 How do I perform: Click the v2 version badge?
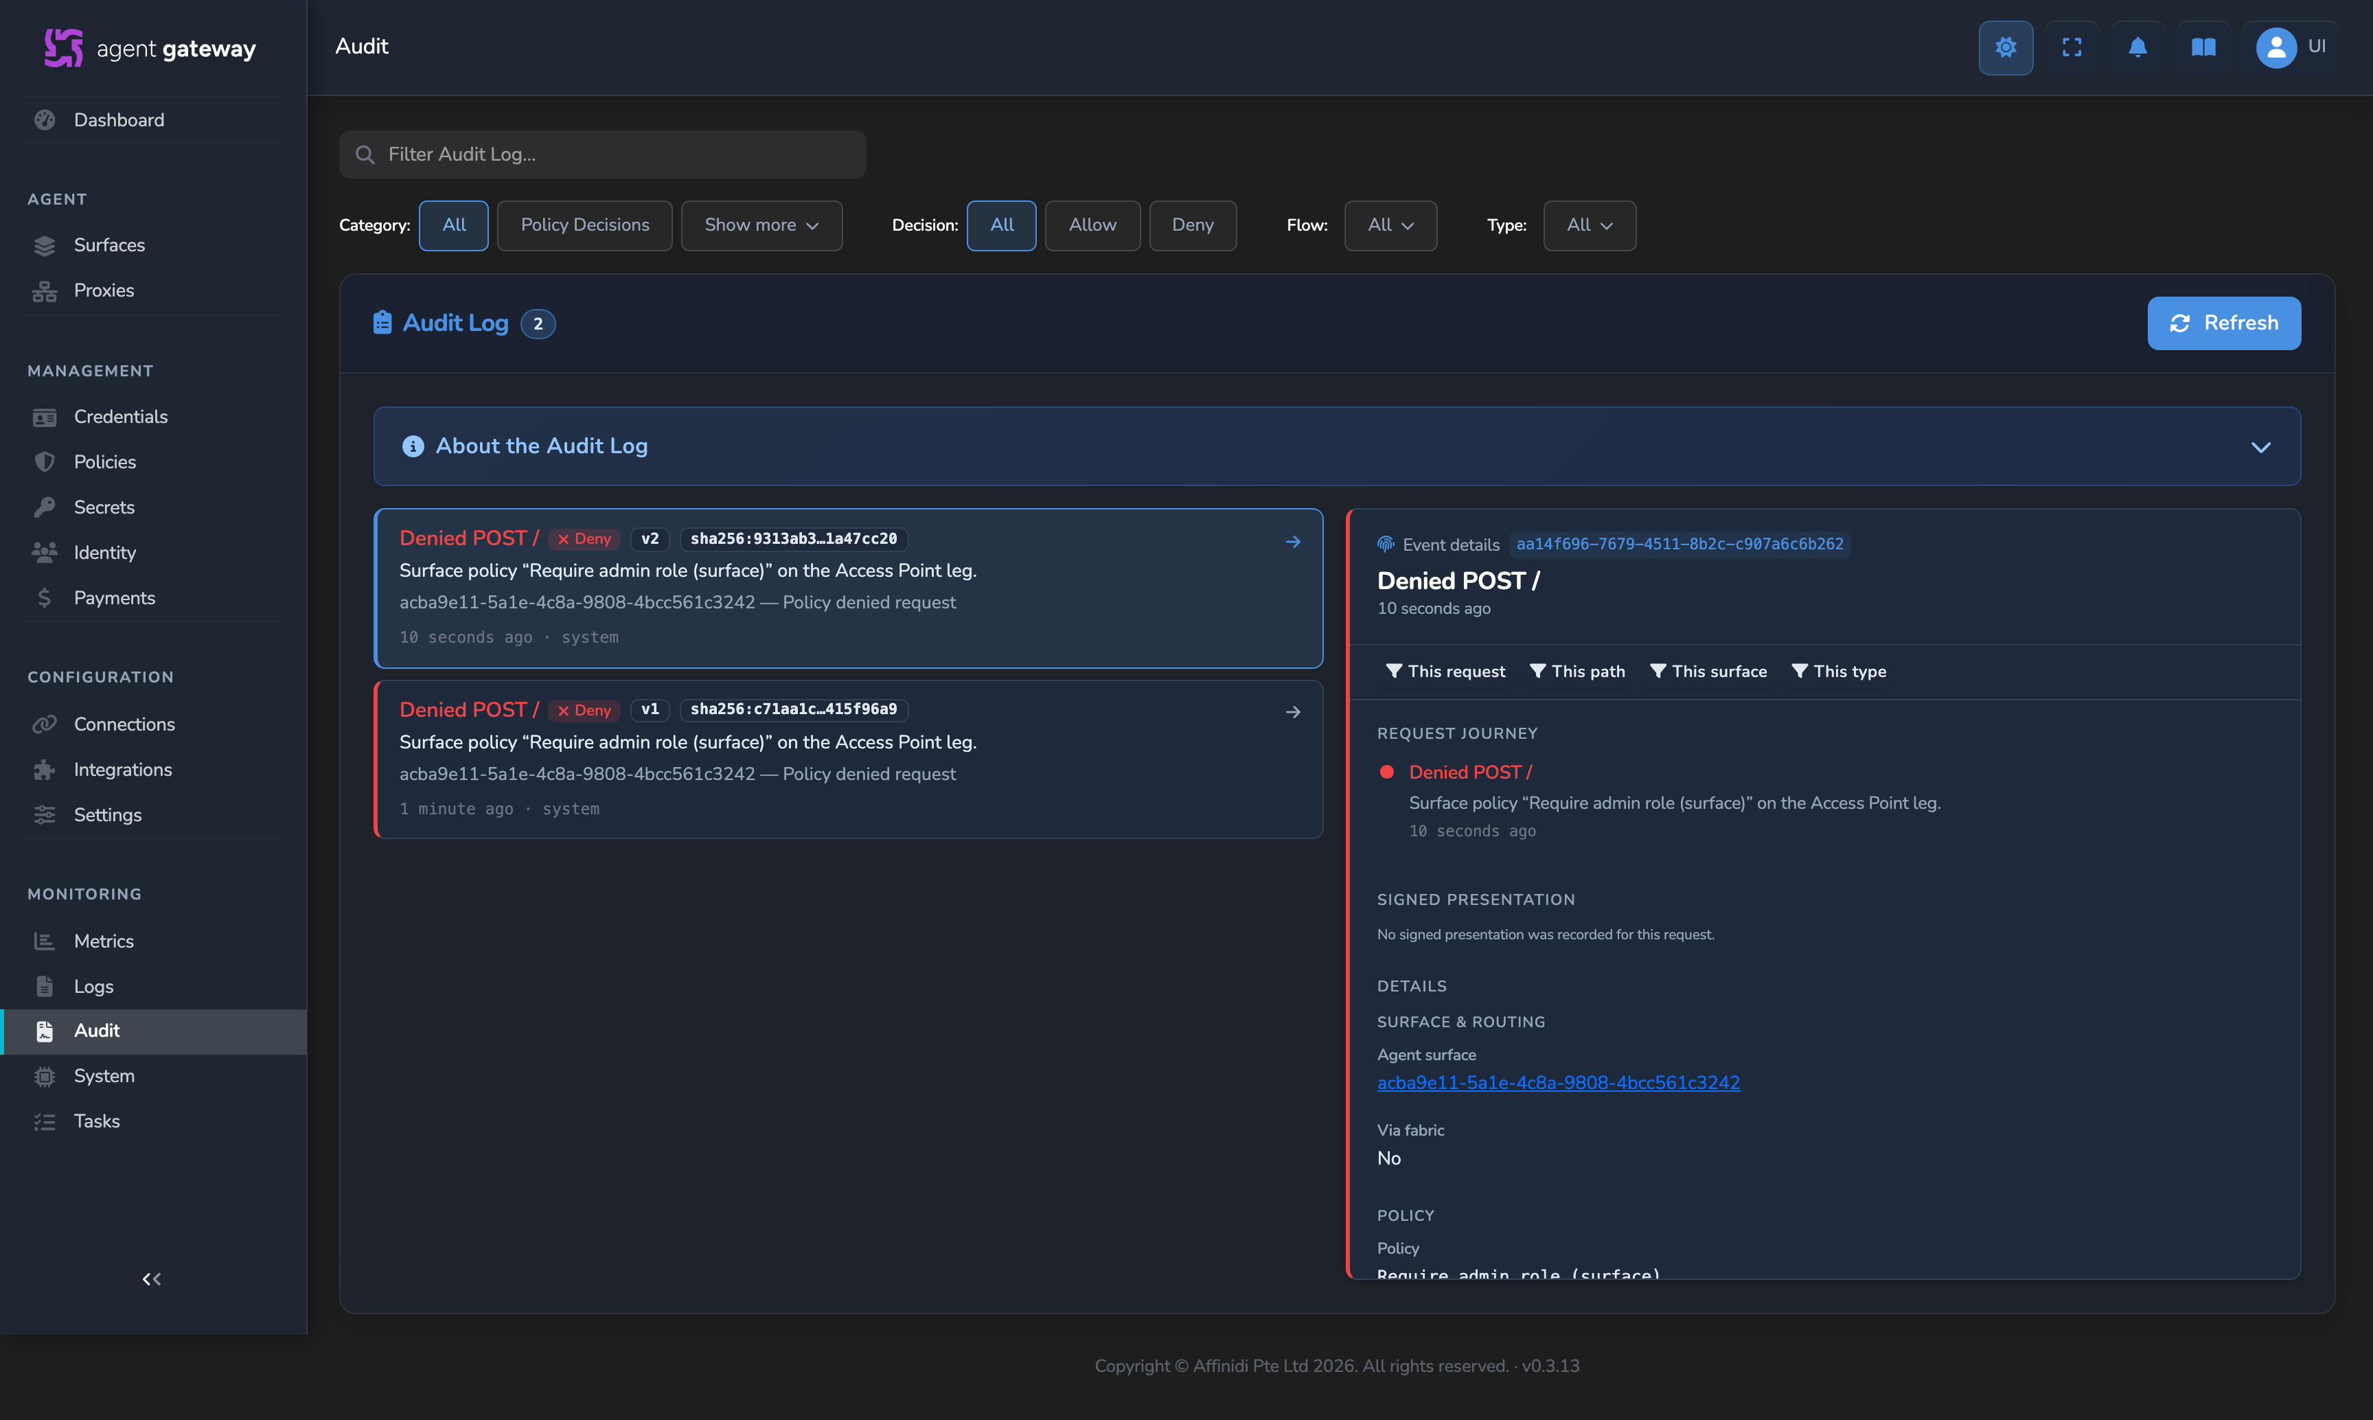pos(650,539)
